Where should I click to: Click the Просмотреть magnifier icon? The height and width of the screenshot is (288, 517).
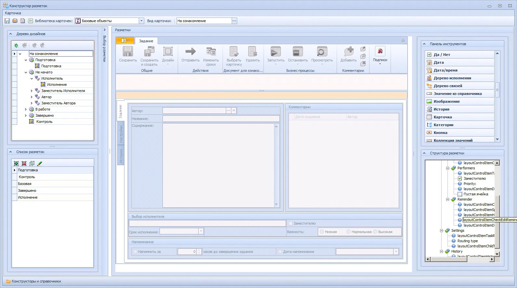(322, 51)
